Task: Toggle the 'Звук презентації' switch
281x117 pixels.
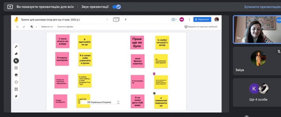Action: pyautogui.click(x=117, y=7)
